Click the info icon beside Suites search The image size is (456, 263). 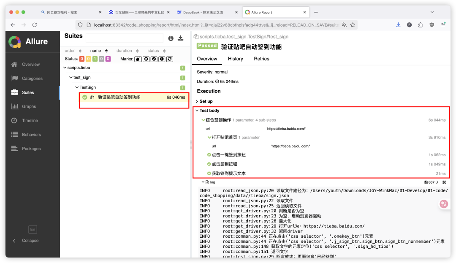point(171,38)
